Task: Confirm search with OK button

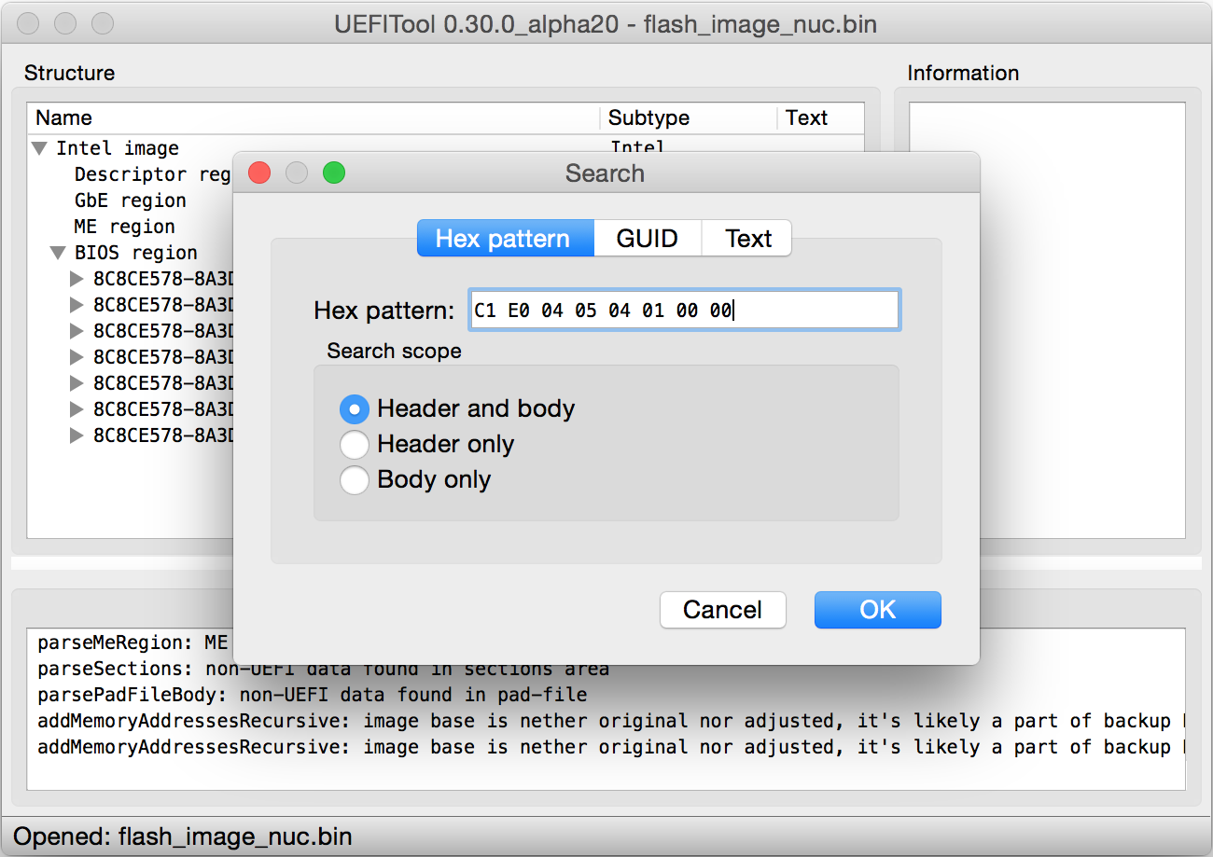Action: click(877, 610)
